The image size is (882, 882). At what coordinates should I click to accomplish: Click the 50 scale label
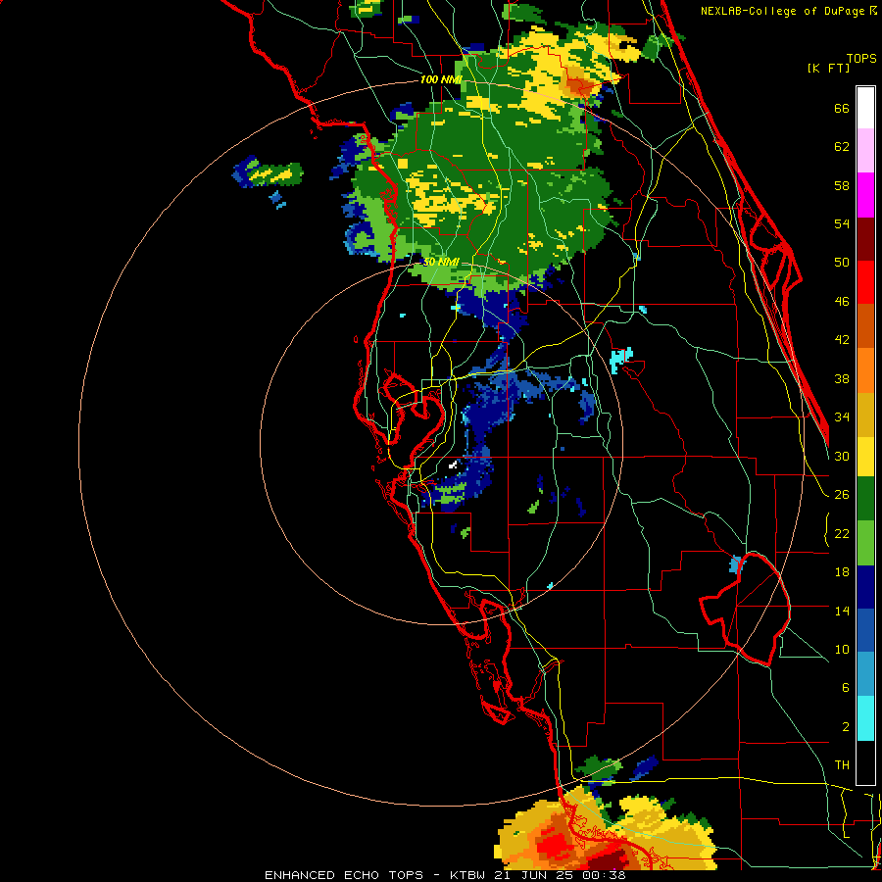842,262
